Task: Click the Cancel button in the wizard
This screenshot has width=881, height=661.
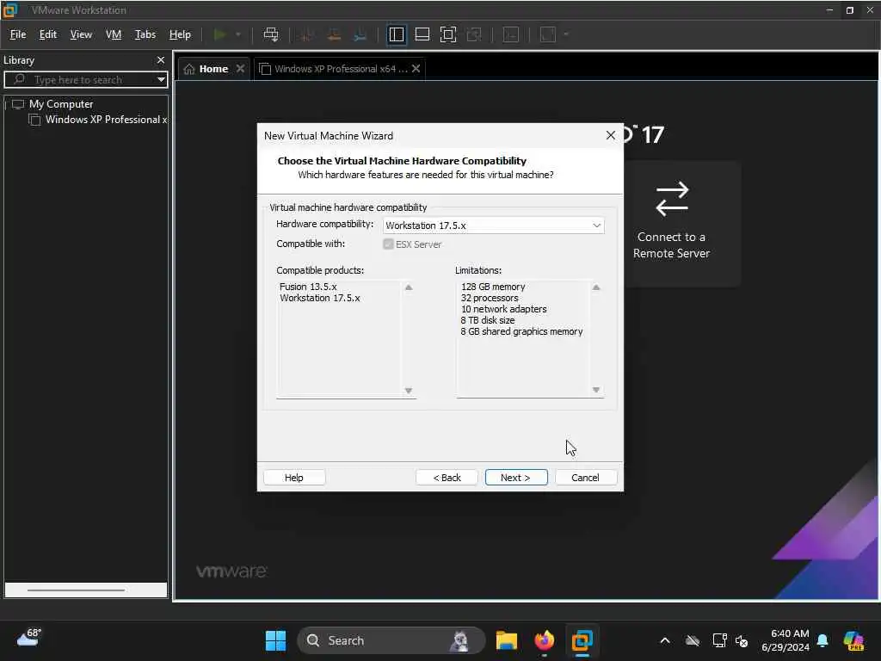Action: pos(585,477)
